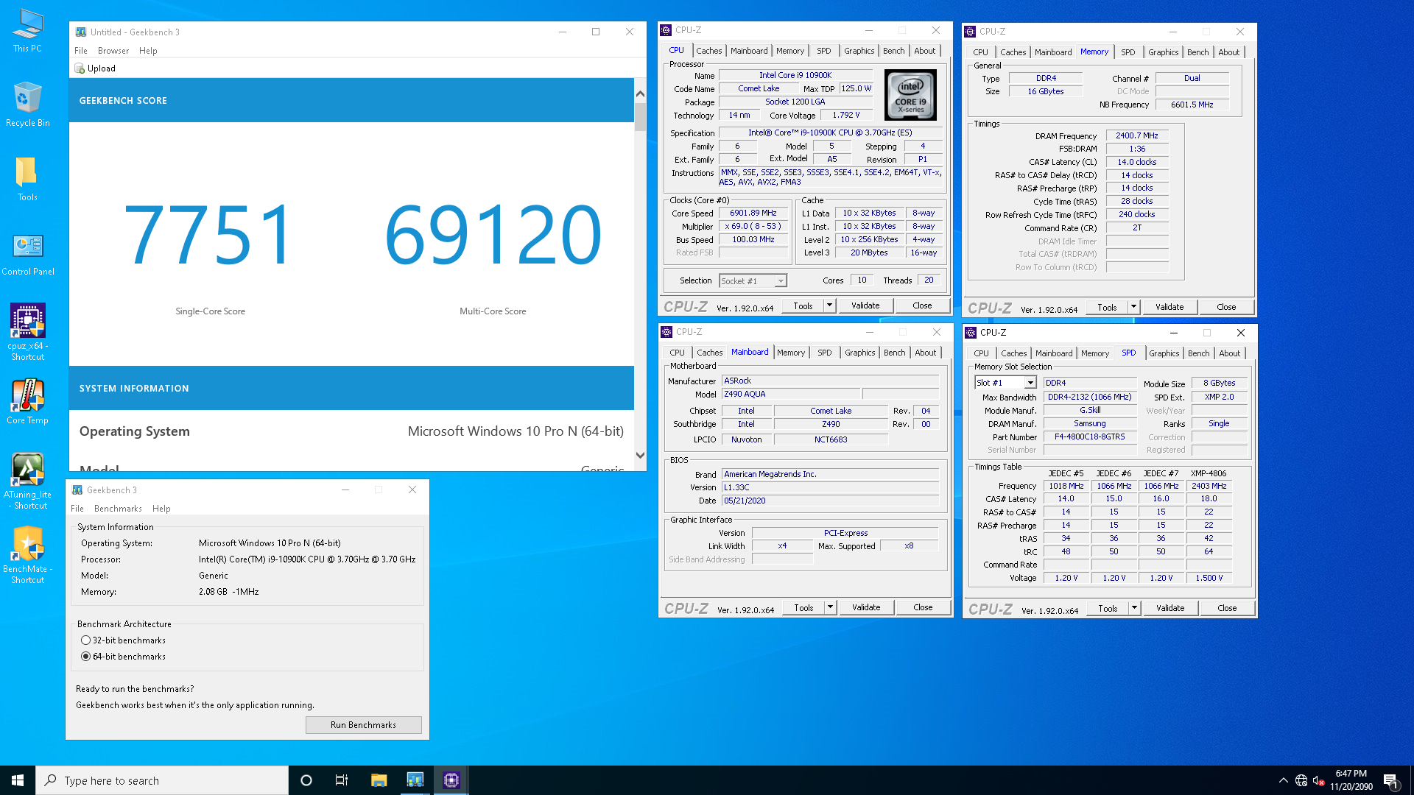The image size is (1414, 795).
Task: Switch to Graphics tab in Mainboard window
Action: [x=860, y=353]
